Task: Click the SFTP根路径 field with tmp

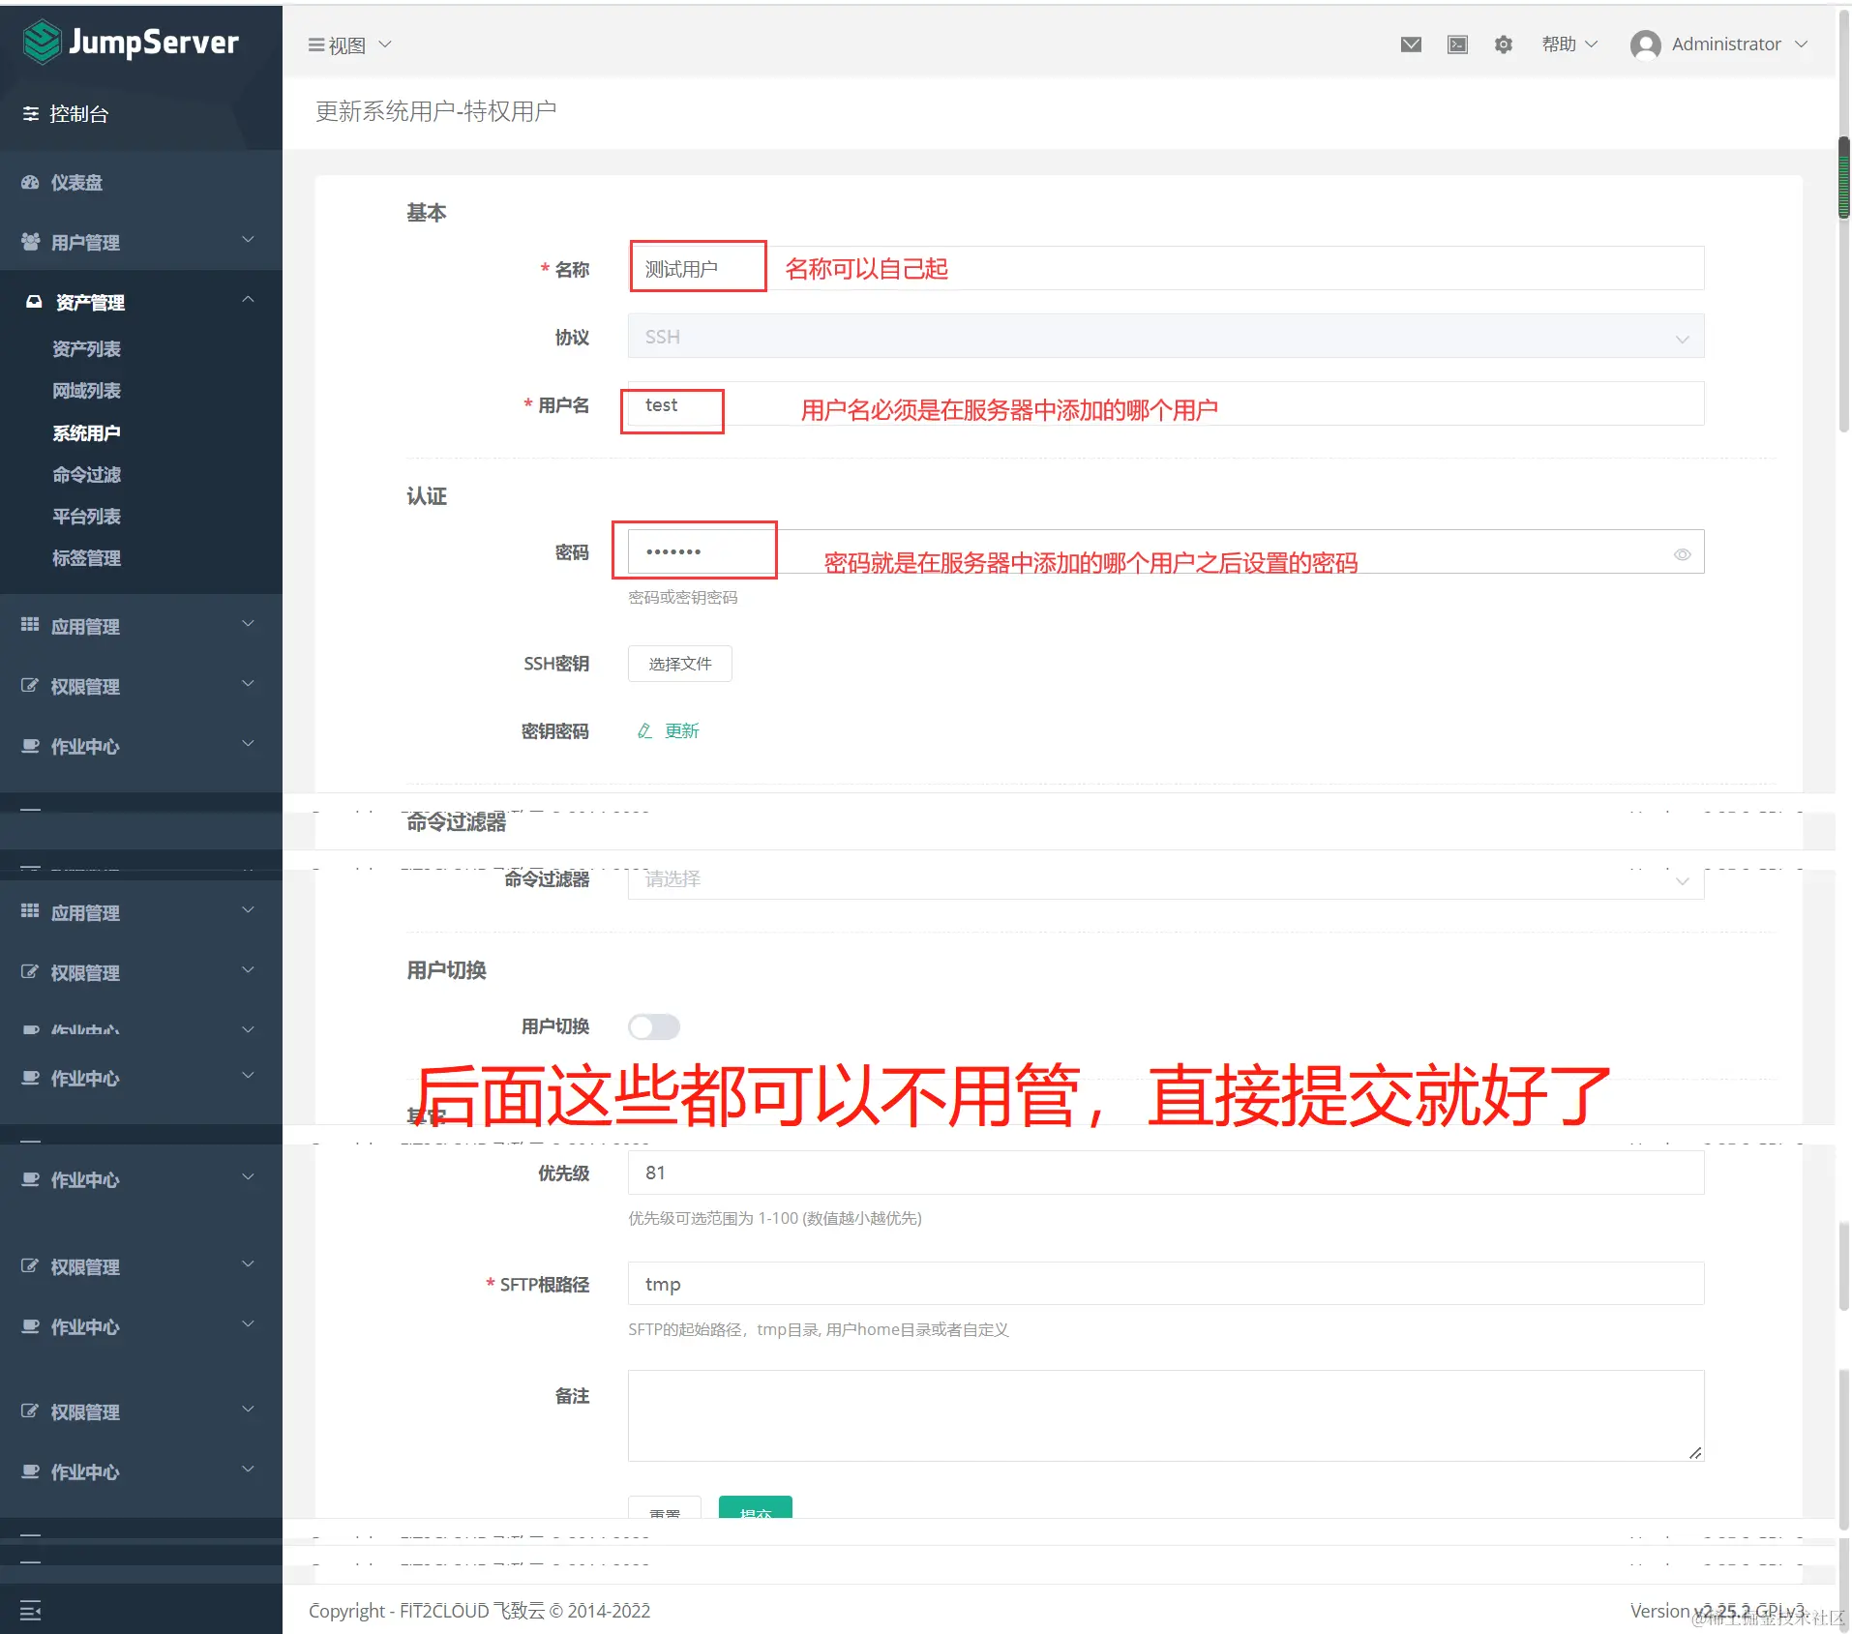Action: click(x=1166, y=1284)
